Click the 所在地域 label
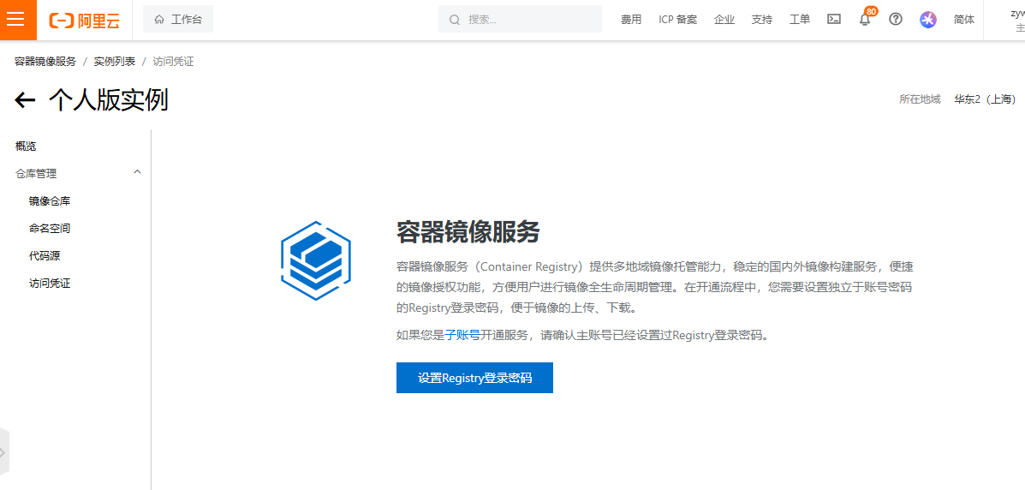This screenshot has width=1025, height=490. (920, 99)
